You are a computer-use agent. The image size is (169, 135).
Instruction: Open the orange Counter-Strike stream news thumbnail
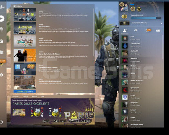24,55
